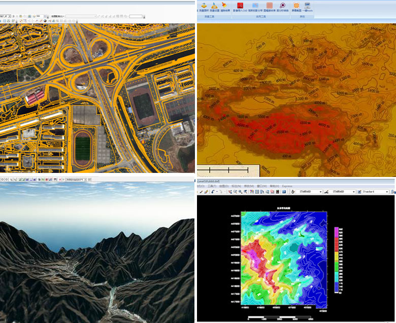Select the import image to CAD icon
The height and width of the screenshot is (323, 396).
[x=240, y=6]
